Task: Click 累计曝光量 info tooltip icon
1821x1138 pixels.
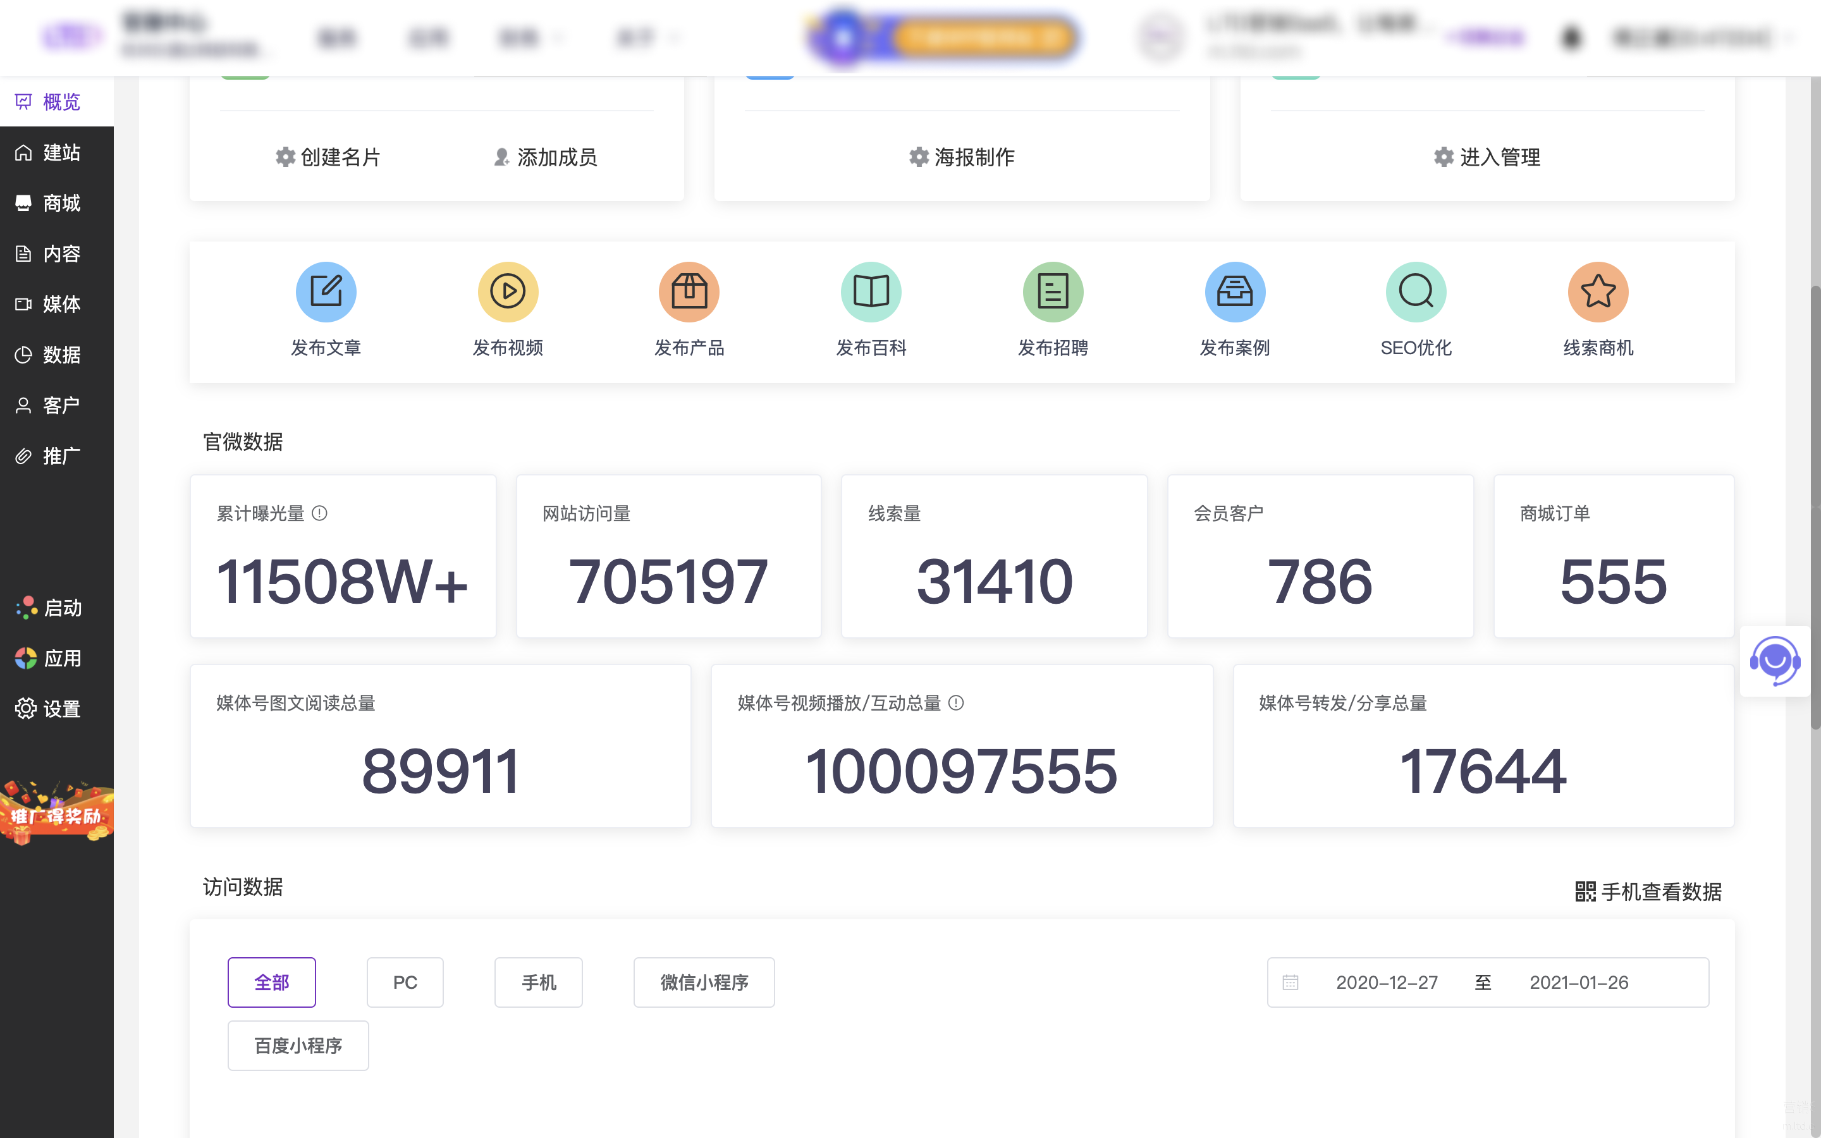Action: point(320,513)
